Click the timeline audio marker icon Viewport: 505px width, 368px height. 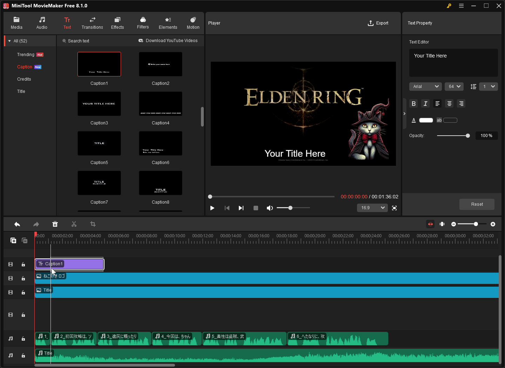click(x=442, y=224)
